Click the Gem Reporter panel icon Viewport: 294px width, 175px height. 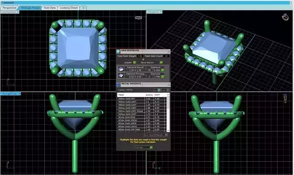coord(118,51)
